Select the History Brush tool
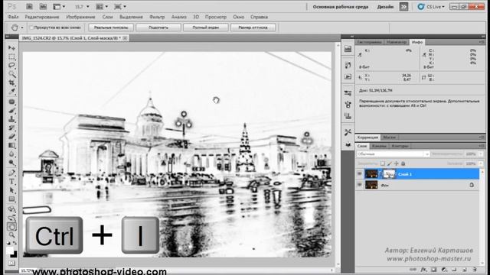 point(12,128)
